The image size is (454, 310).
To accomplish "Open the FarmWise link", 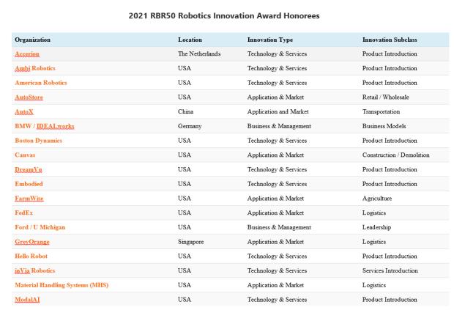I will click(30, 198).
